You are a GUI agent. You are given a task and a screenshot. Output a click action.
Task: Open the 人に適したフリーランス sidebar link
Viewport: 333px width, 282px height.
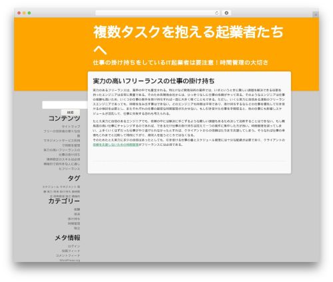(x=62, y=167)
